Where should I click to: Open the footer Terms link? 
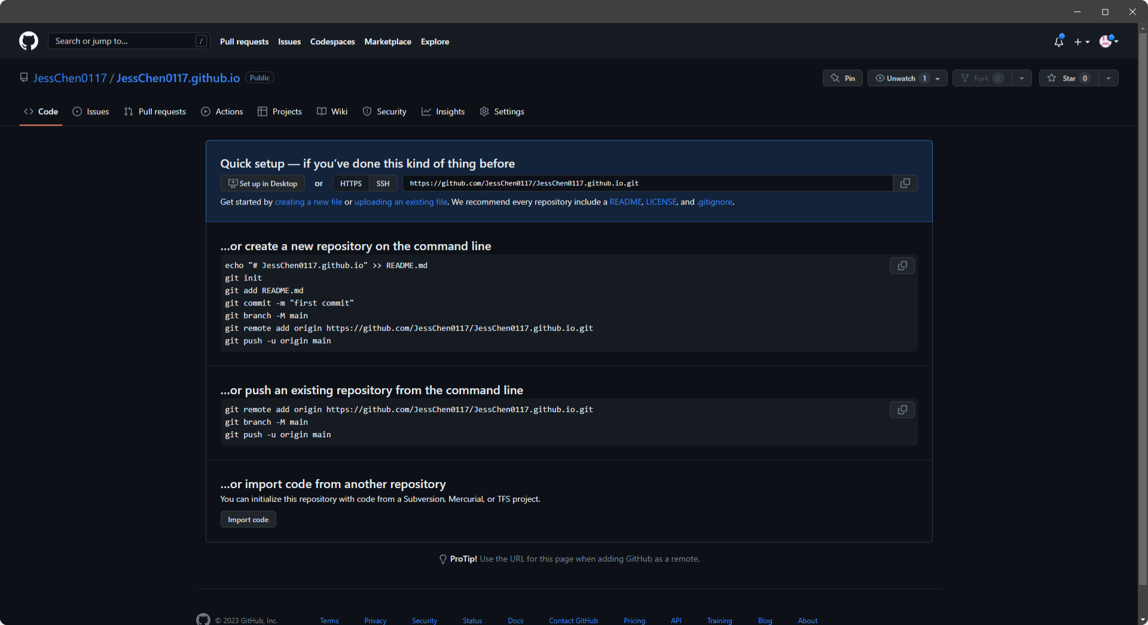(x=329, y=621)
